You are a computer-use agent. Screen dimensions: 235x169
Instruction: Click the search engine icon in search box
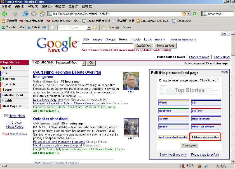pos(204,14)
